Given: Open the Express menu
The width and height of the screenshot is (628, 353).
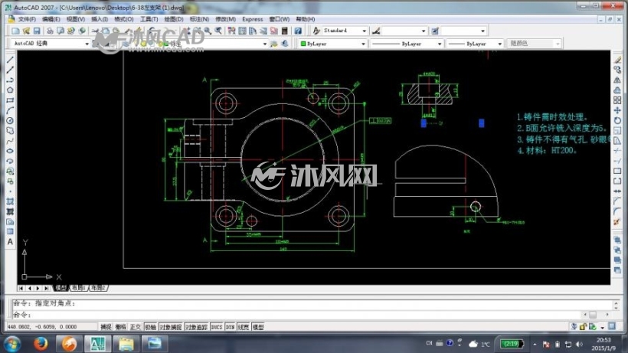Looking at the screenshot, I should 252,19.
